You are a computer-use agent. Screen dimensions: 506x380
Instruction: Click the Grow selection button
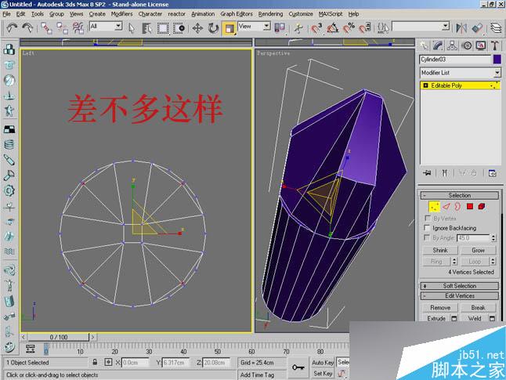[478, 250]
